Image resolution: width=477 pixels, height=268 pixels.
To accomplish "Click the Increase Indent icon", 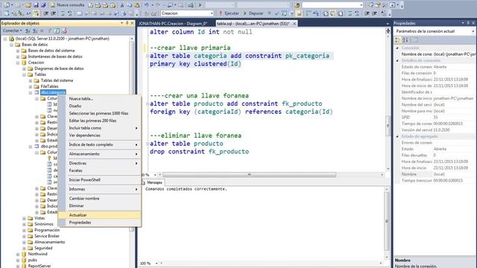I will tap(374, 13).
